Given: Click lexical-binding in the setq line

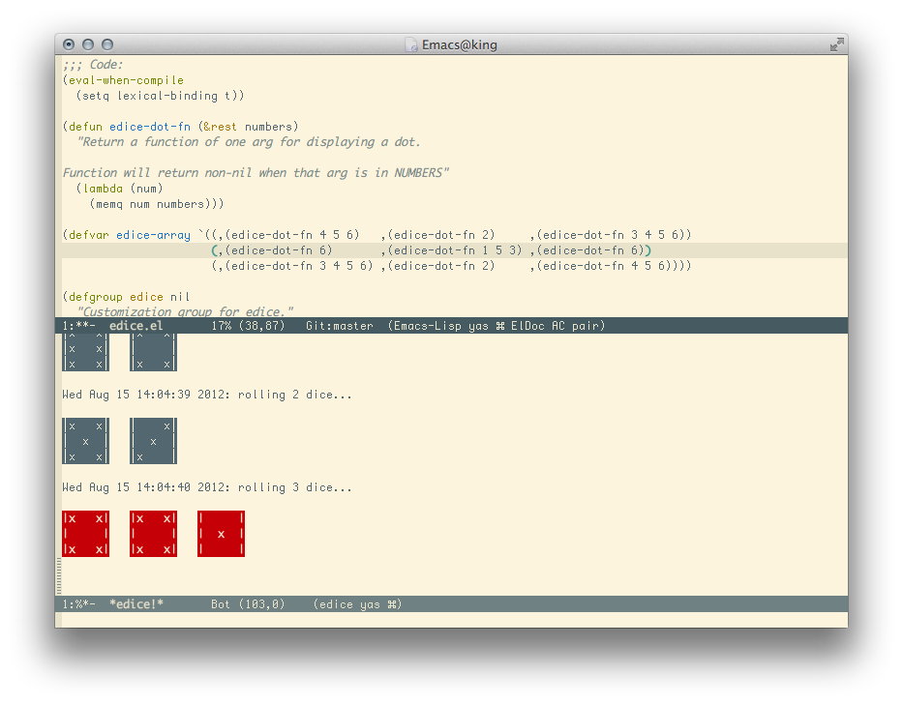Looking at the screenshot, I should coord(167,96).
